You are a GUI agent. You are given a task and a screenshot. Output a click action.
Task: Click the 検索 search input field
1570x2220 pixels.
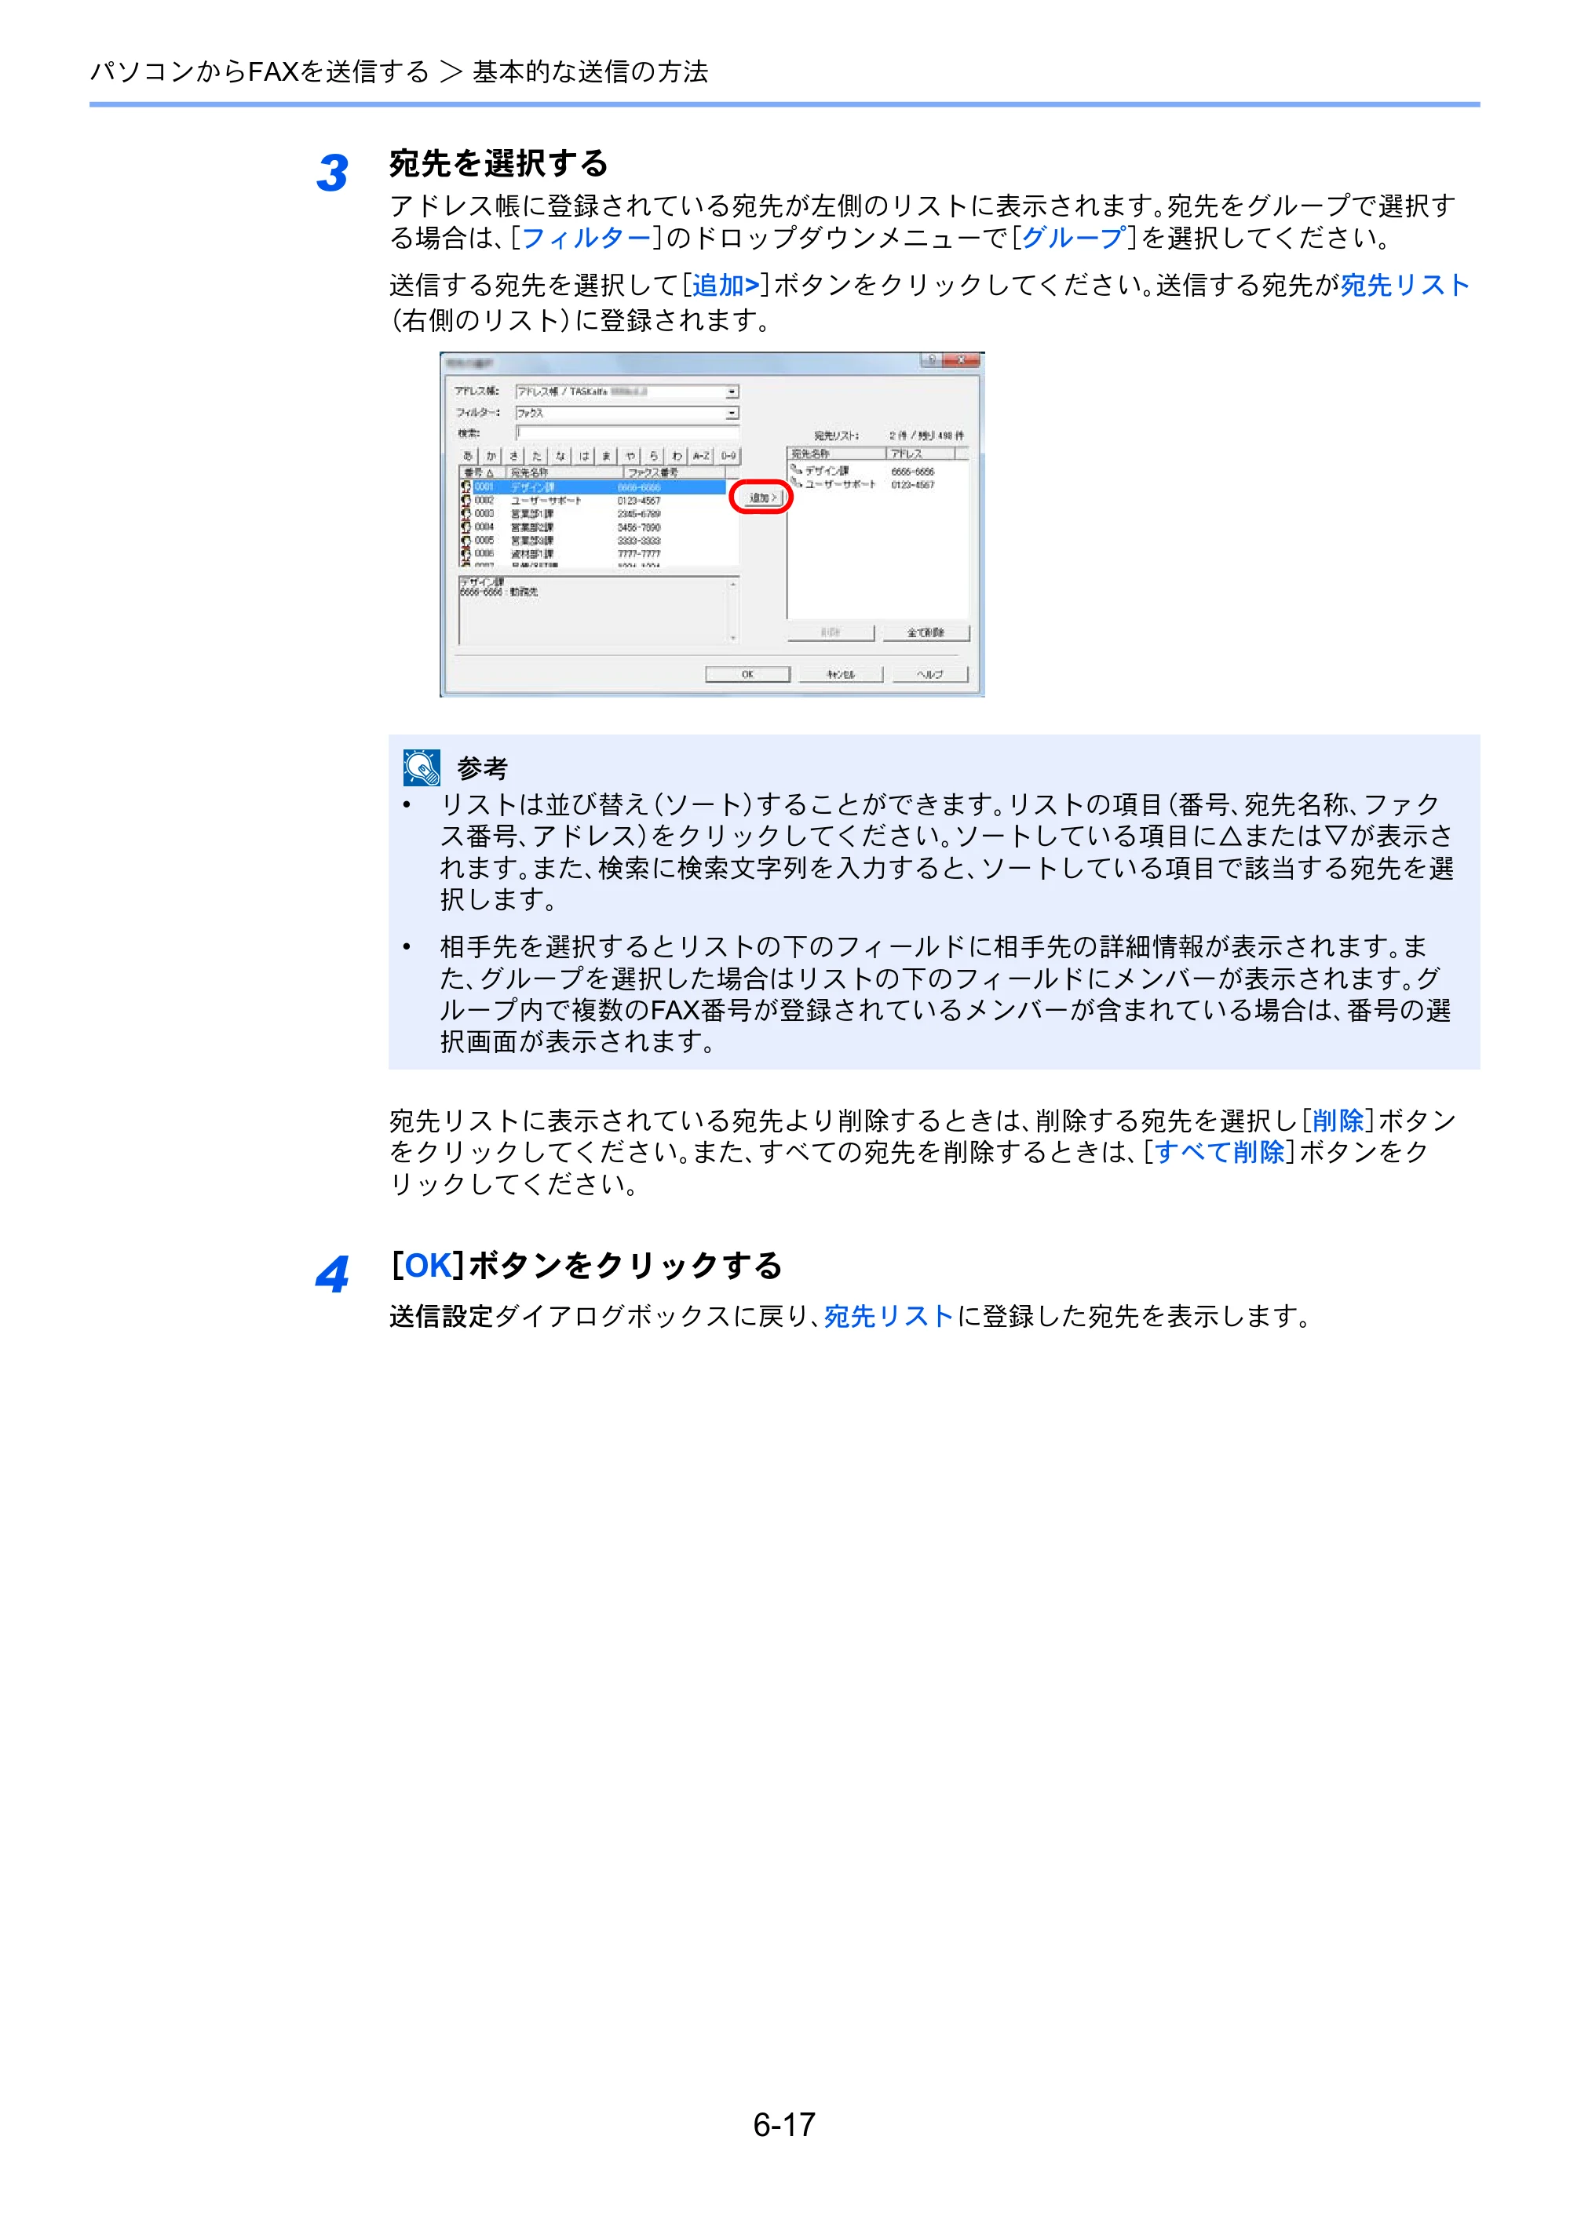tap(627, 433)
